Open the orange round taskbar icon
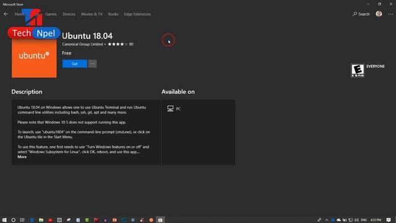This screenshot has height=223, width=396. 151,220
